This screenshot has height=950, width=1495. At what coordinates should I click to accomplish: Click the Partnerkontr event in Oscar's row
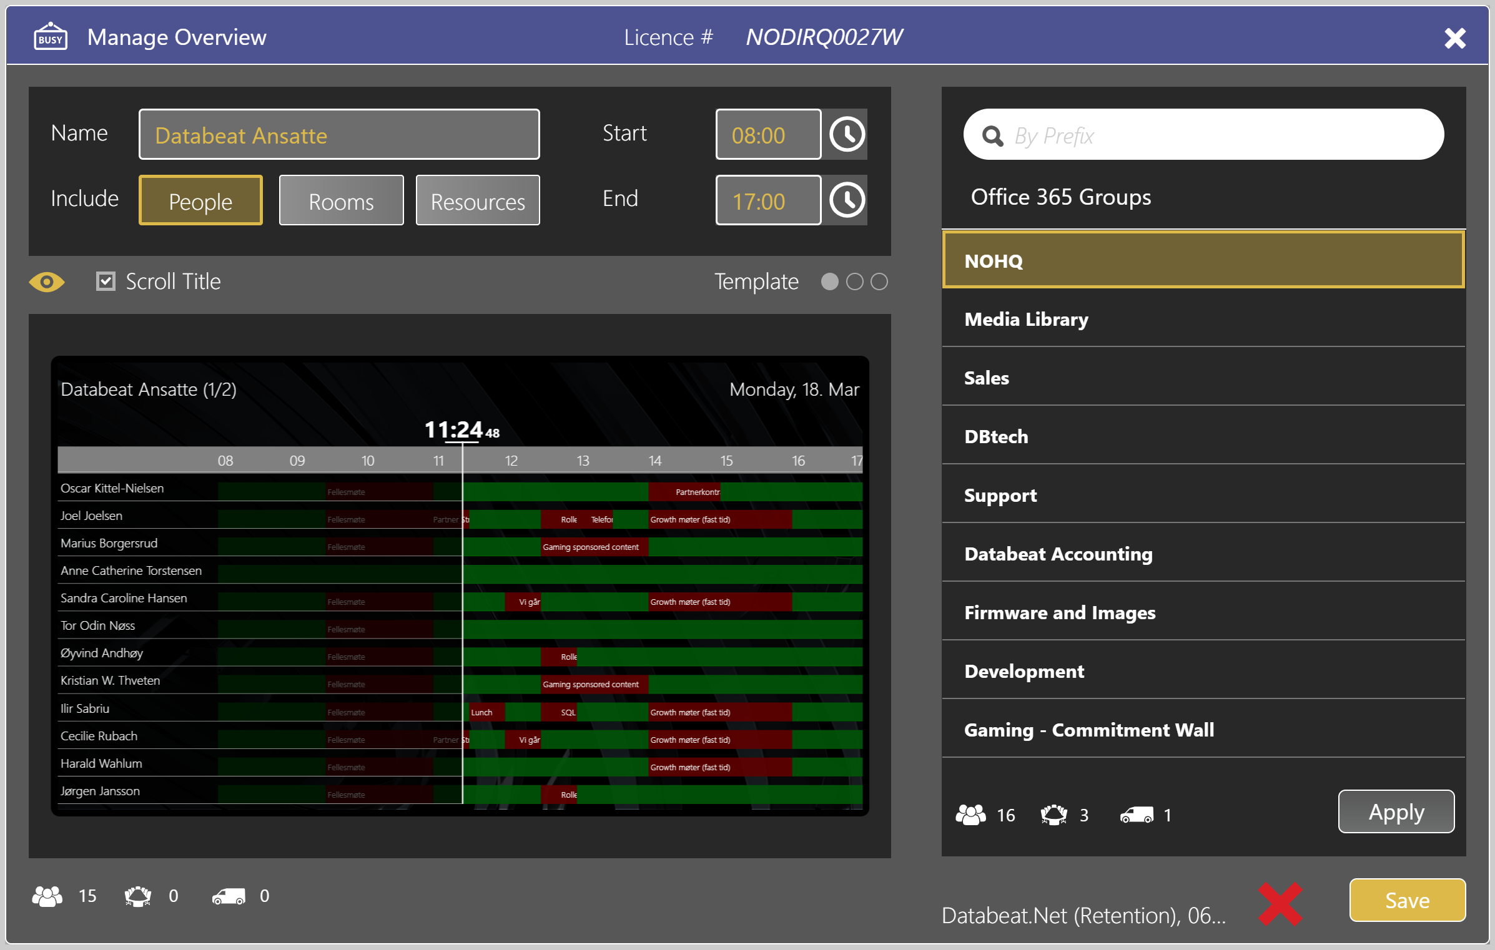(x=684, y=492)
